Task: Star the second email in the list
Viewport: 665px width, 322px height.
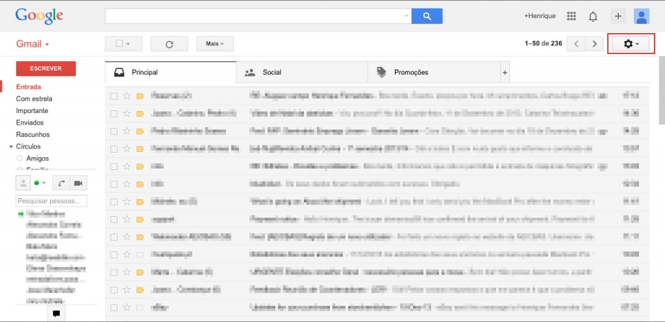Action: [127, 114]
